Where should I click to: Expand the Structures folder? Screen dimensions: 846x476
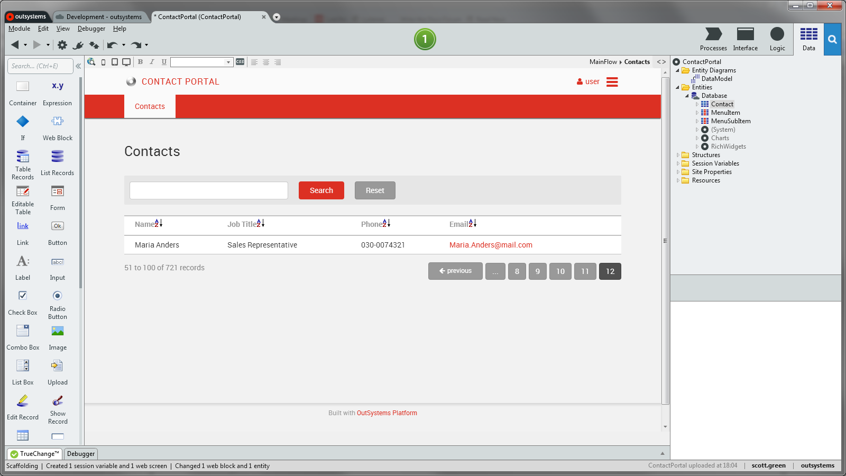pyautogui.click(x=677, y=155)
